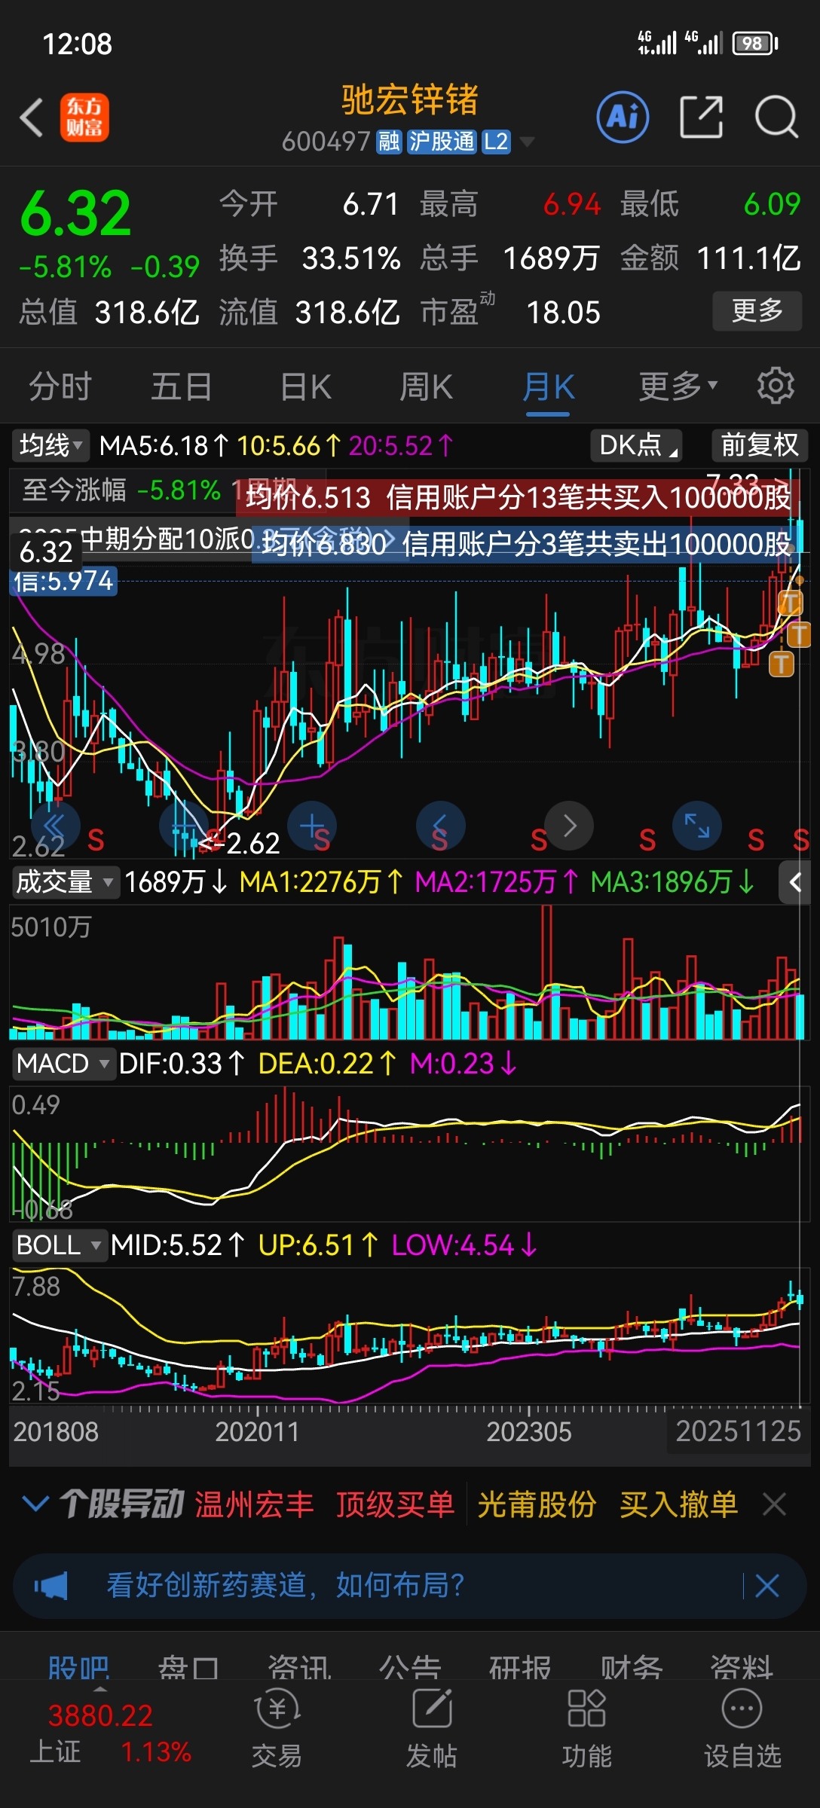The image size is (820, 1808).
Task: Open the 更多 chart period dropdown
Action: (x=678, y=386)
